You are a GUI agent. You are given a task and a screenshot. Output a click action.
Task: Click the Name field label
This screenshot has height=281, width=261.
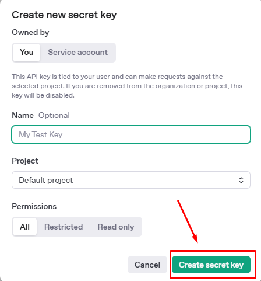pyautogui.click(x=23, y=115)
